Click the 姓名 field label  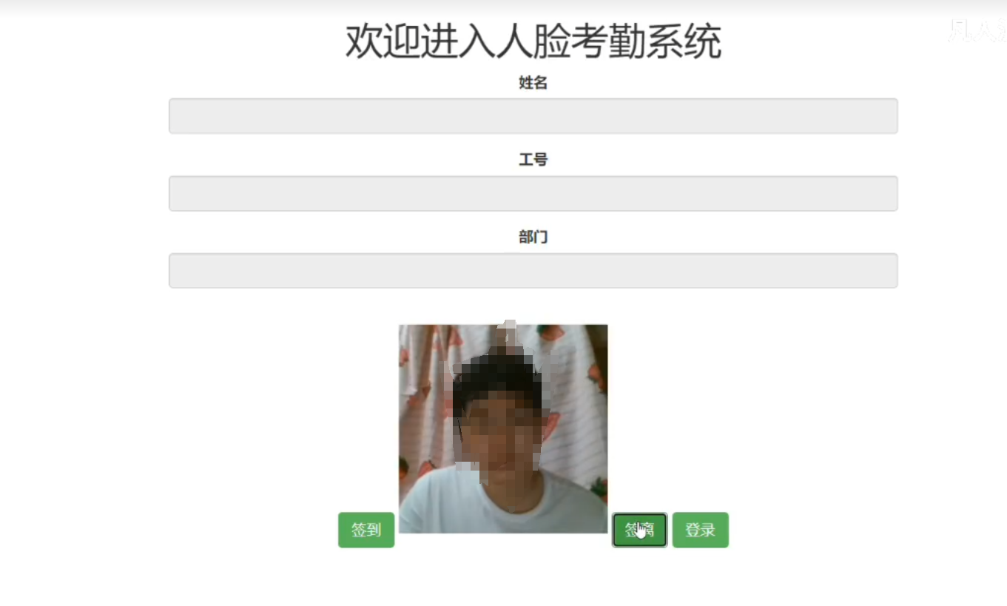click(x=533, y=83)
